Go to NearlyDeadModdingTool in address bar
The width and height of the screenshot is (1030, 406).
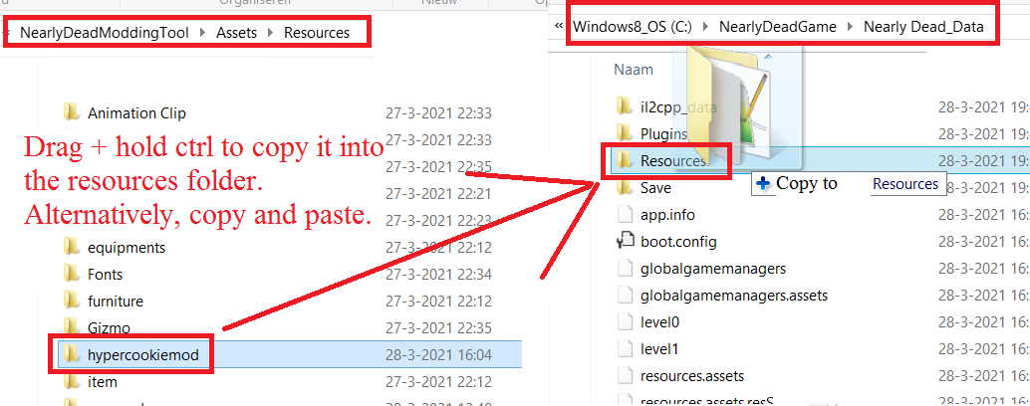(105, 32)
